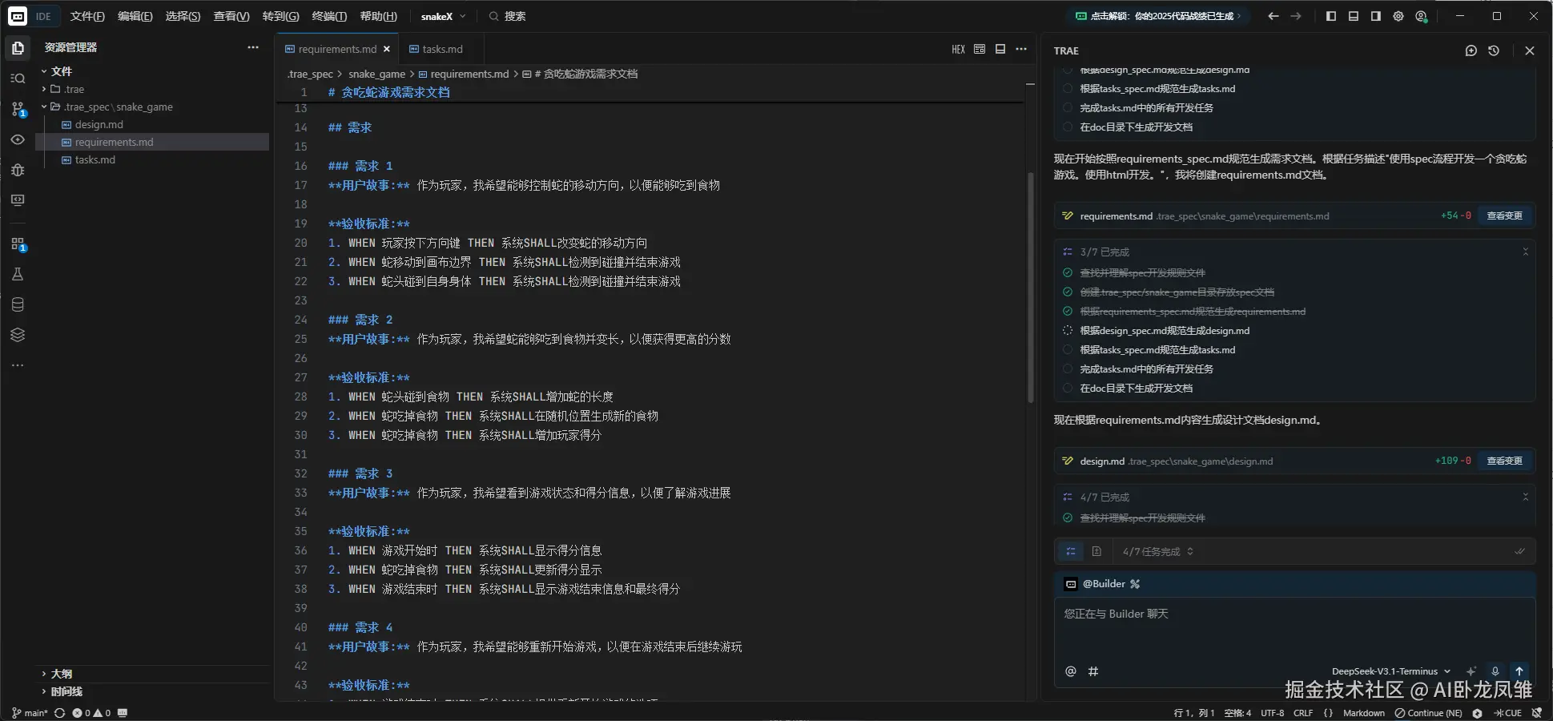Viewport: 1553px width, 721px height.
Task: Open the 终端(T) menu
Action: [x=329, y=16]
